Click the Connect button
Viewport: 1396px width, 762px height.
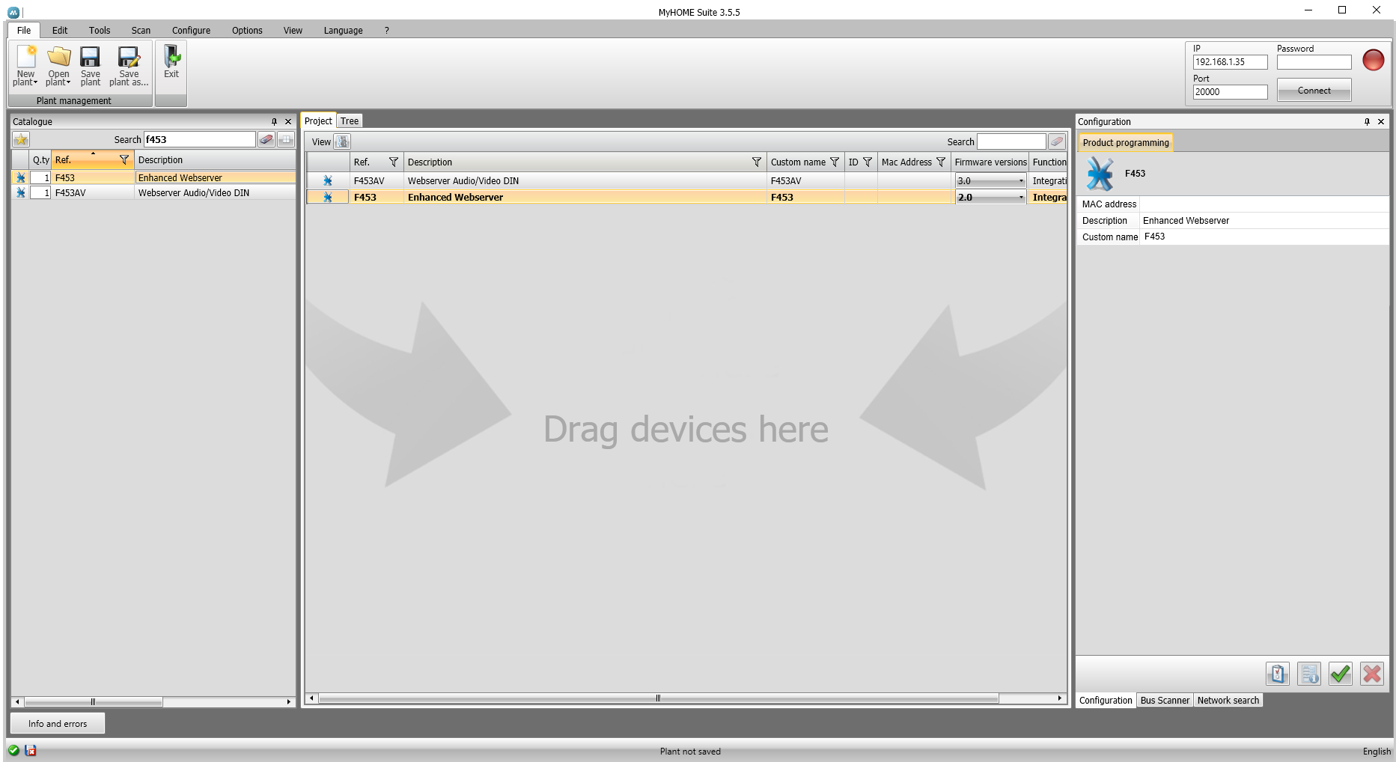tap(1314, 91)
